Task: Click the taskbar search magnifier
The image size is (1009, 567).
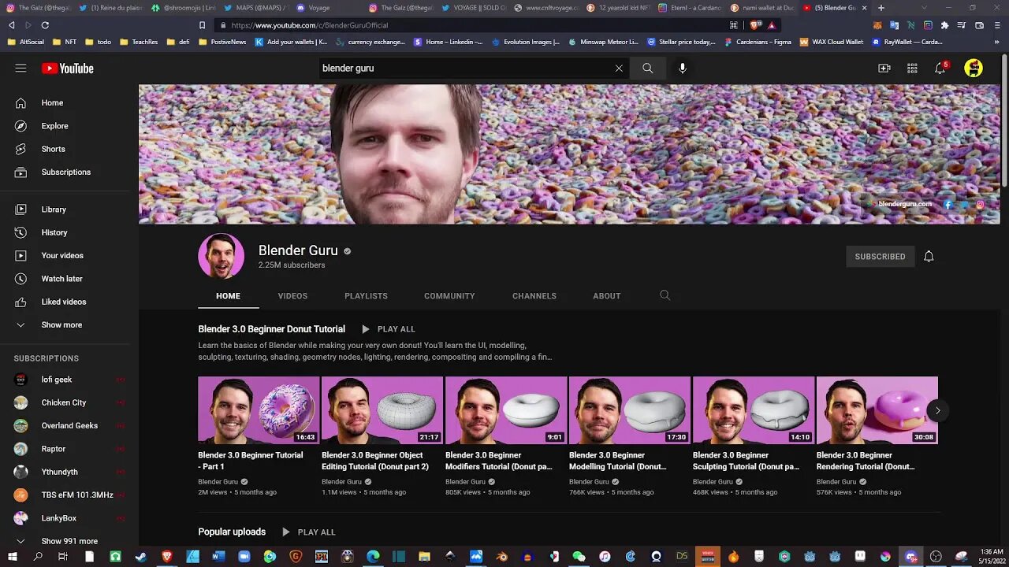Action: [x=37, y=557]
